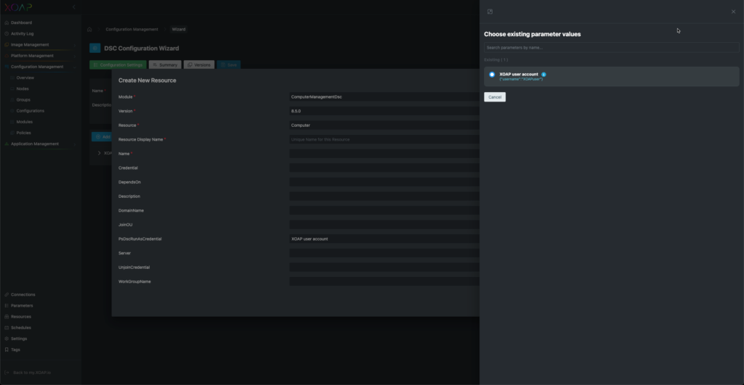Click the Connections link icon
Screen dimensions: 744x385
point(7,294)
